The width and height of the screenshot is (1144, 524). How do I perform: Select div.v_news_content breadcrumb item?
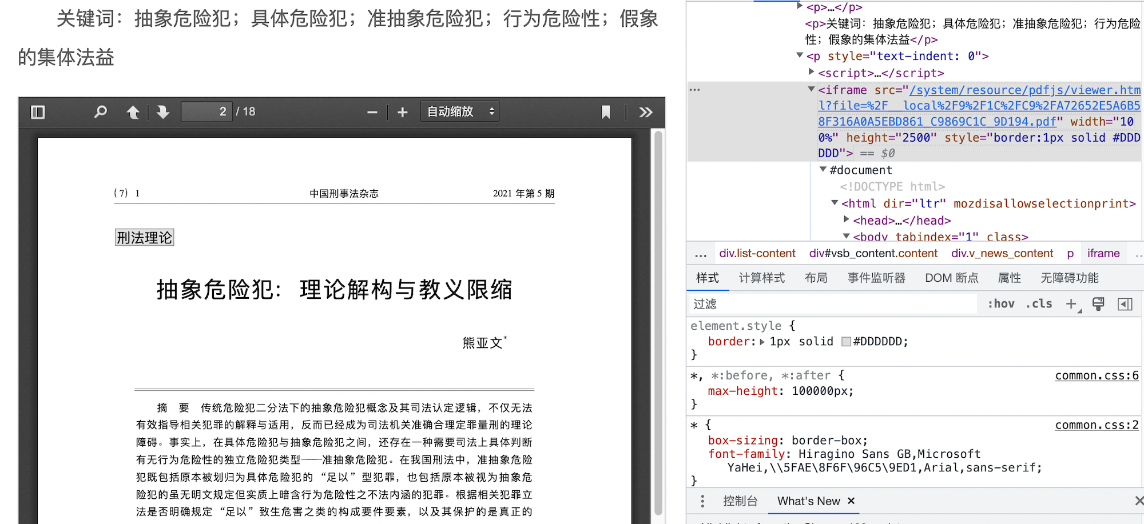pyautogui.click(x=1002, y=253)
